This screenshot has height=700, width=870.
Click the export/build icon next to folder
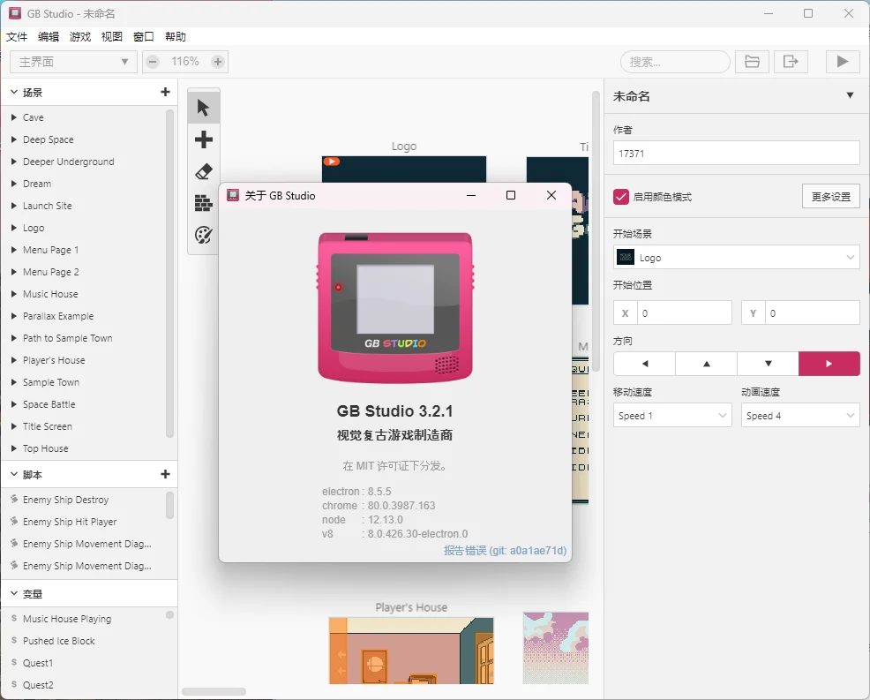(791, 62)
